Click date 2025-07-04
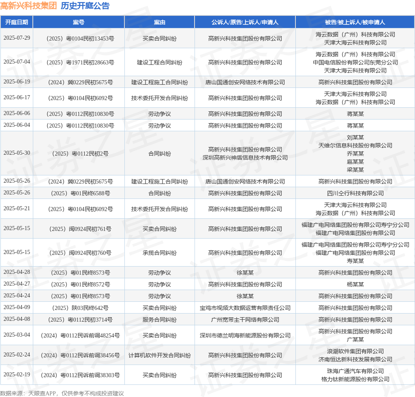Image resolution: width=415 pixels, height=397 pixels. click(17, 62)
